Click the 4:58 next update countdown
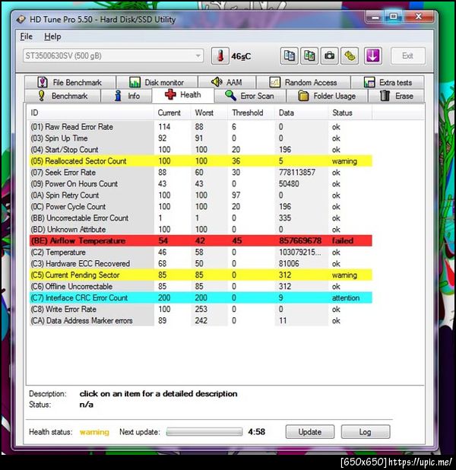 (x=256, y=432)
